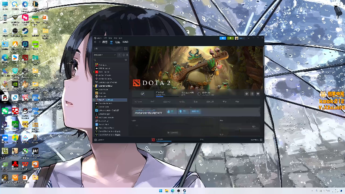Open advanced filter options beside the search field
This screenshot has height=194, width=345.
tap(126, 60)
